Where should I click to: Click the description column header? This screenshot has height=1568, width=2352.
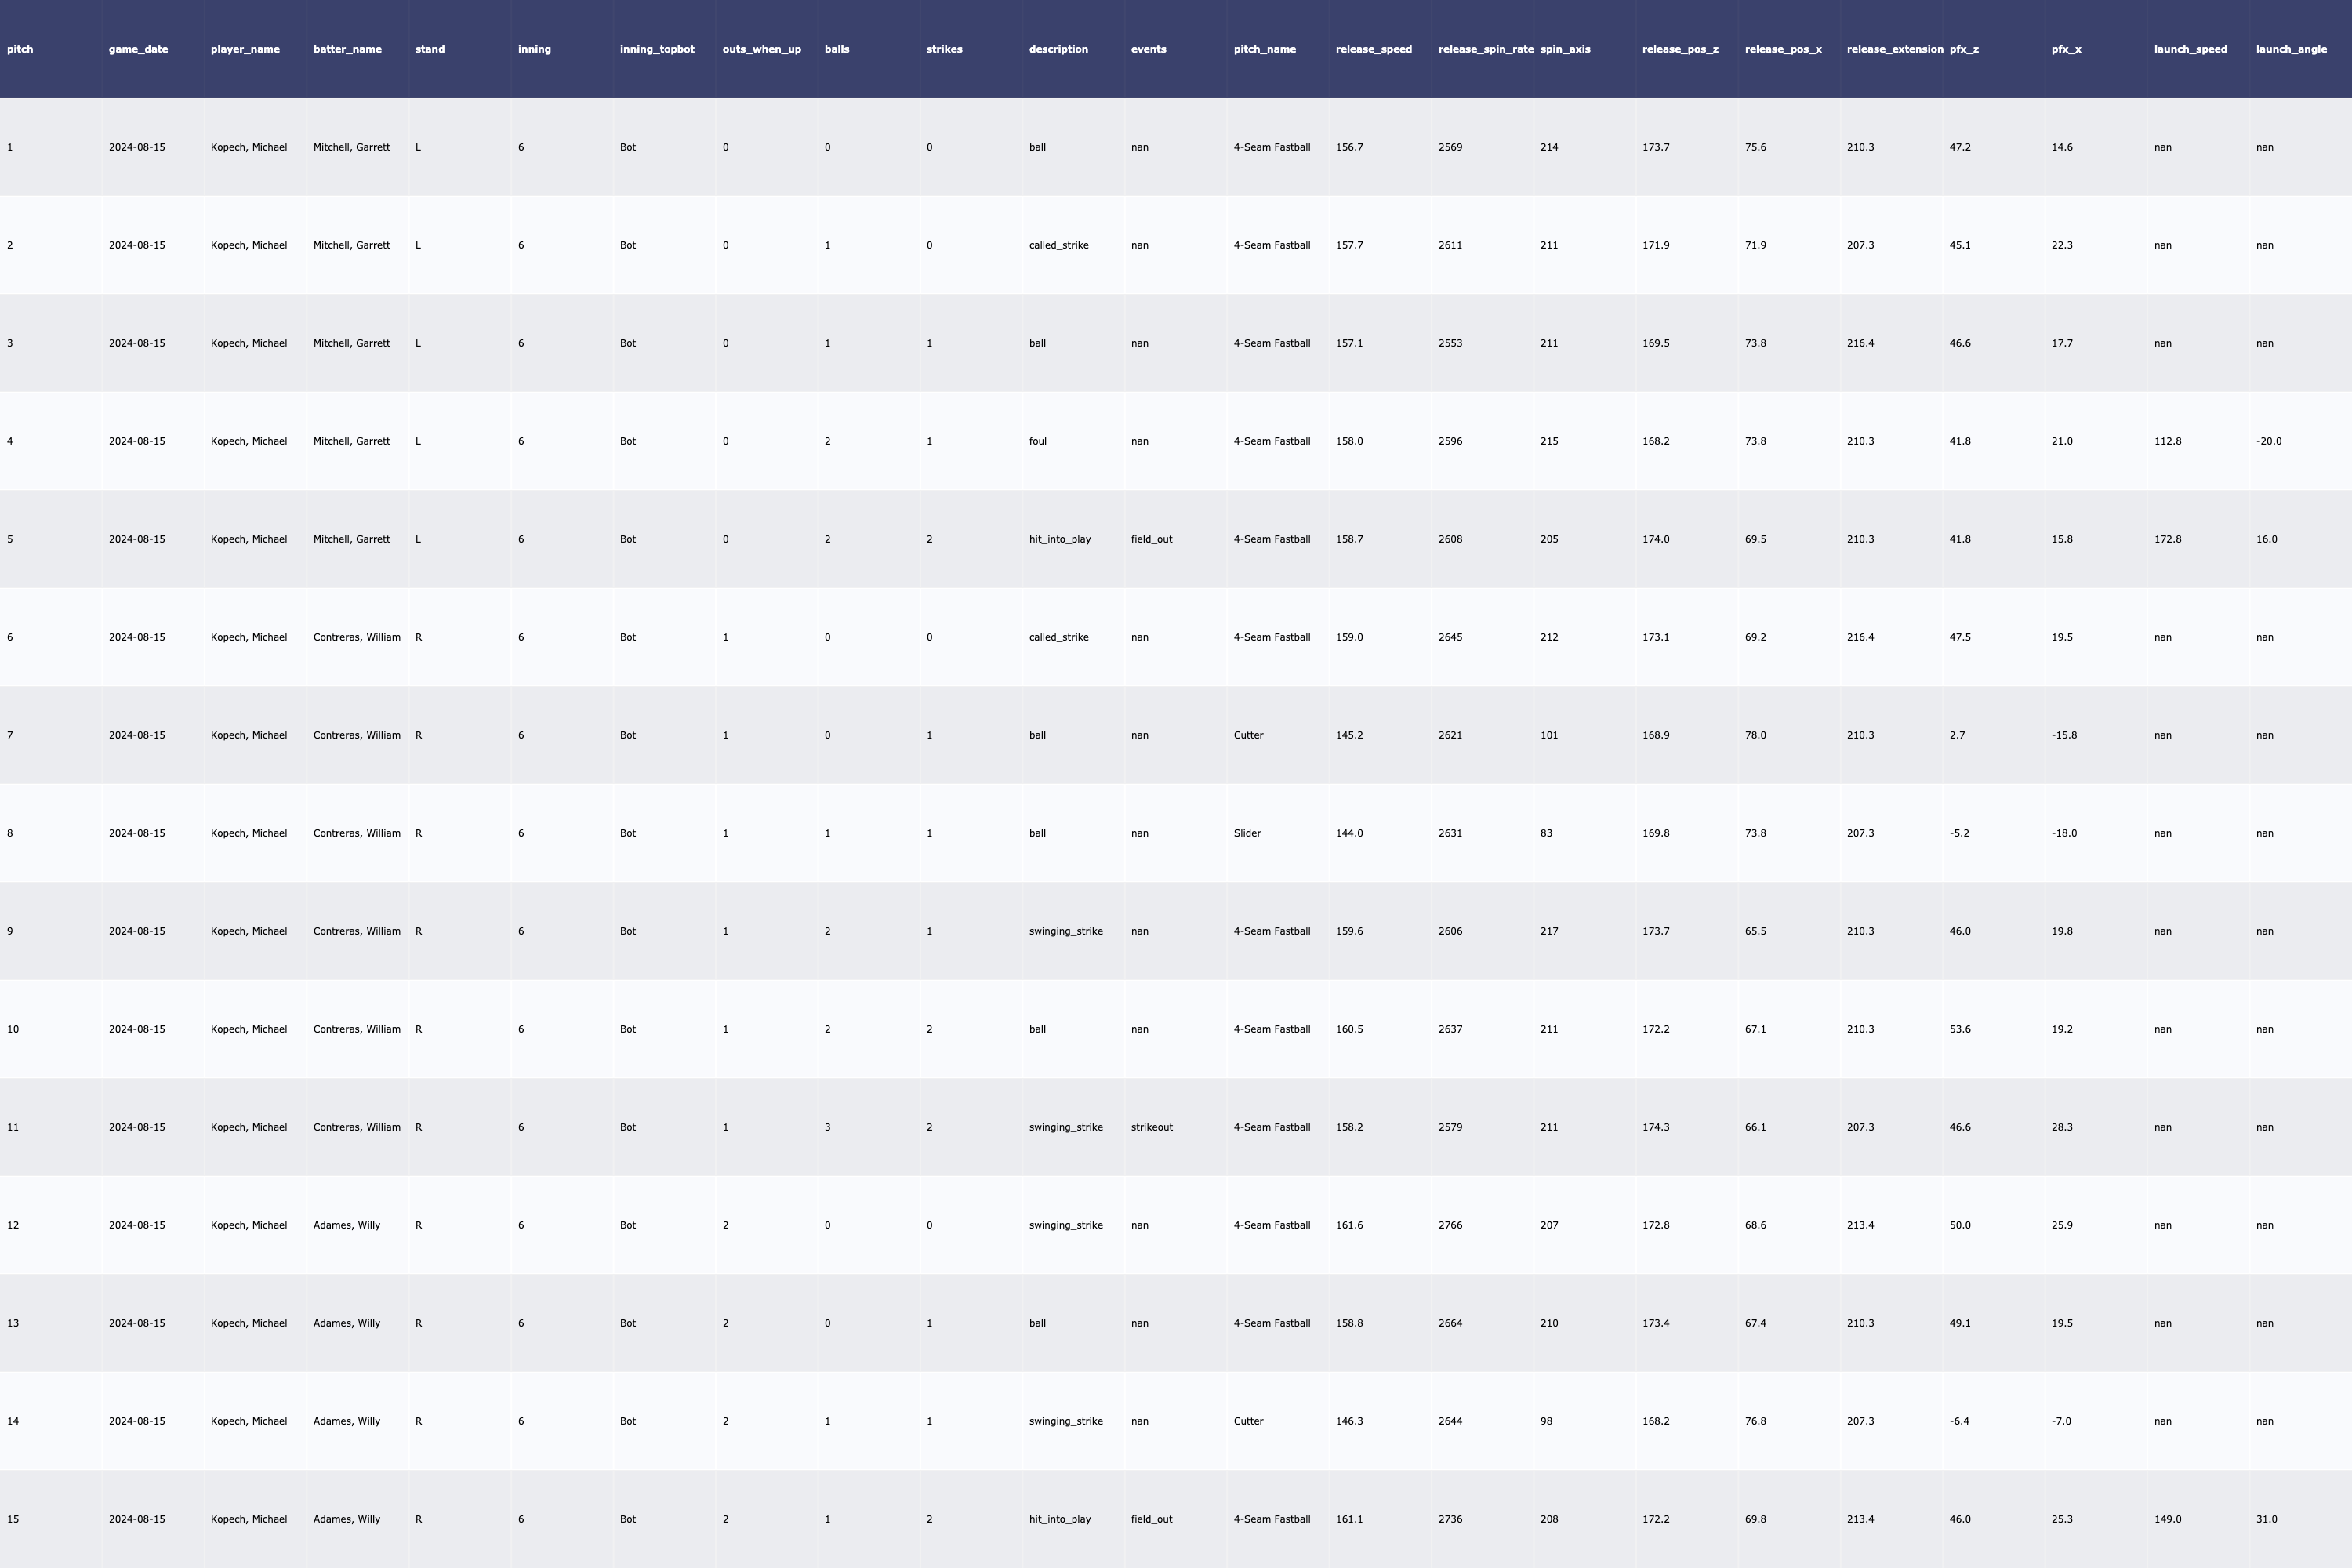(1058, 49)
